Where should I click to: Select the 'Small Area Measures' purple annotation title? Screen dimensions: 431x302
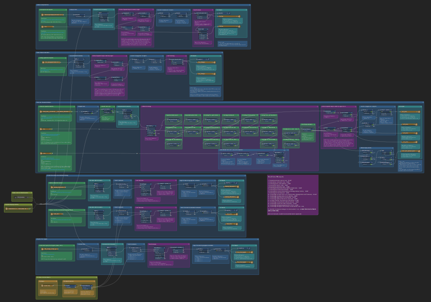tap(276, 177)
